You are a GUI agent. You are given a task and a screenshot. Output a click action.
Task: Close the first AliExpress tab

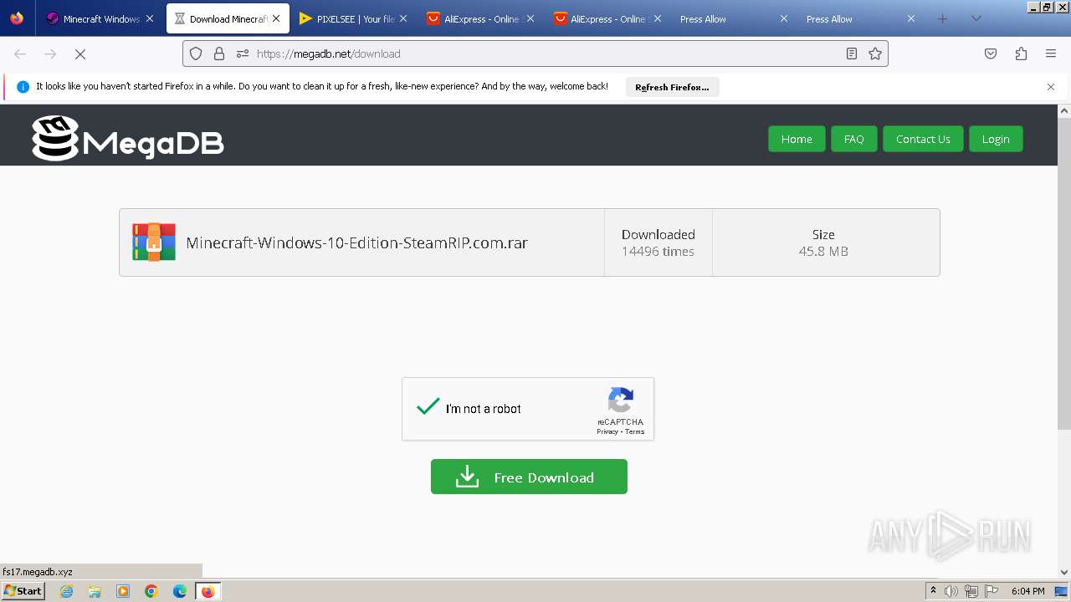pyautogui.click(x=530, y=18)
